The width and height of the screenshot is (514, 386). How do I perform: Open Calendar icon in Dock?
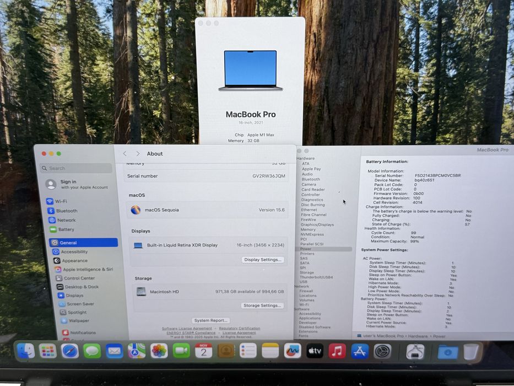(204, 351)
